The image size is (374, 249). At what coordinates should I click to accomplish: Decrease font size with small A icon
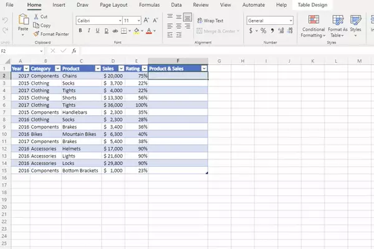[155, 21]
